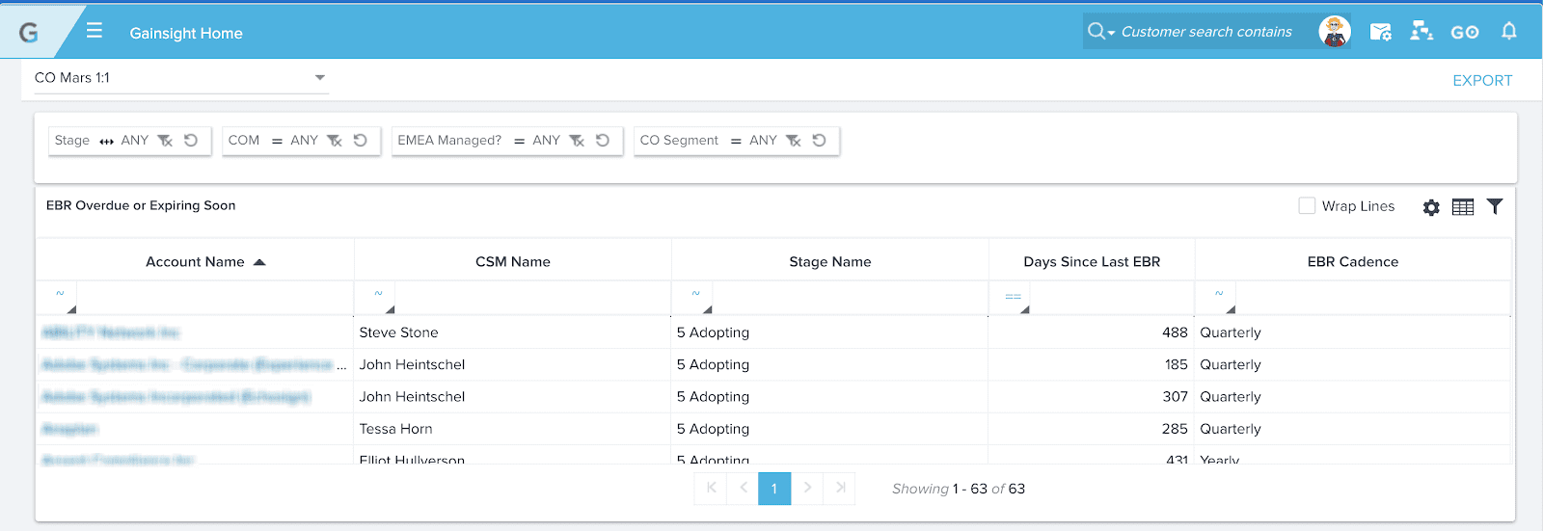
Task: Click the EXPORT link
Action: coord(1481,81)
